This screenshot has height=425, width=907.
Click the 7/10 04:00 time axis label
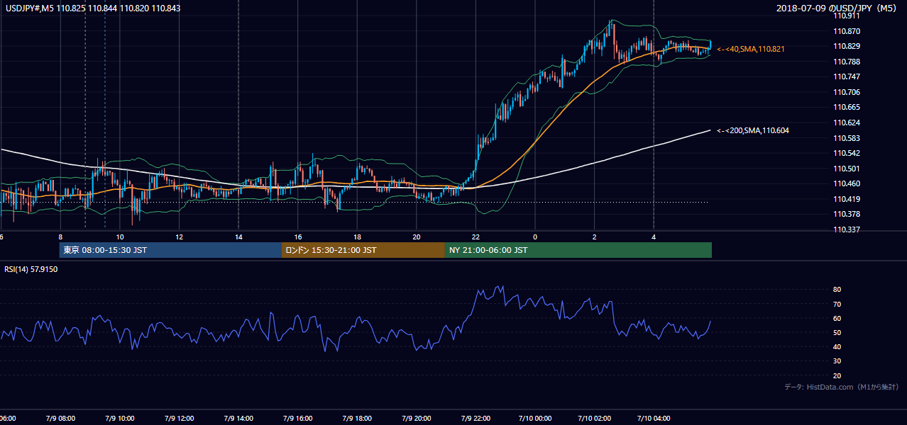(x=654, y=419)
